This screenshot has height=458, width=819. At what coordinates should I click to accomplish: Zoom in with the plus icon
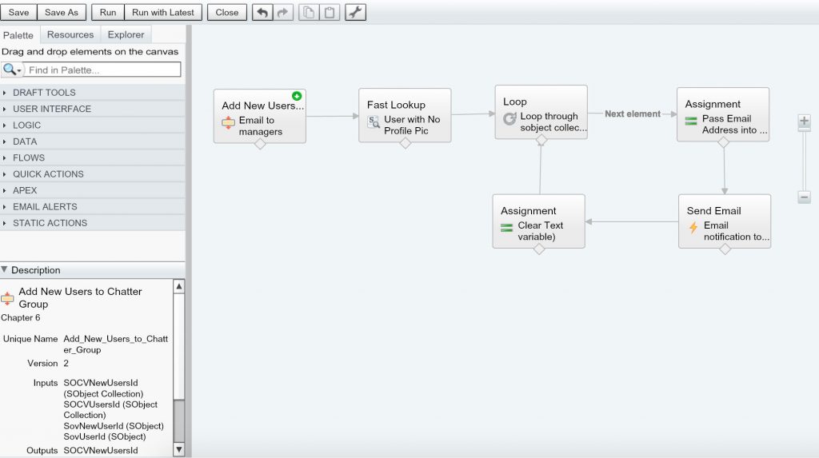[805, 122]
